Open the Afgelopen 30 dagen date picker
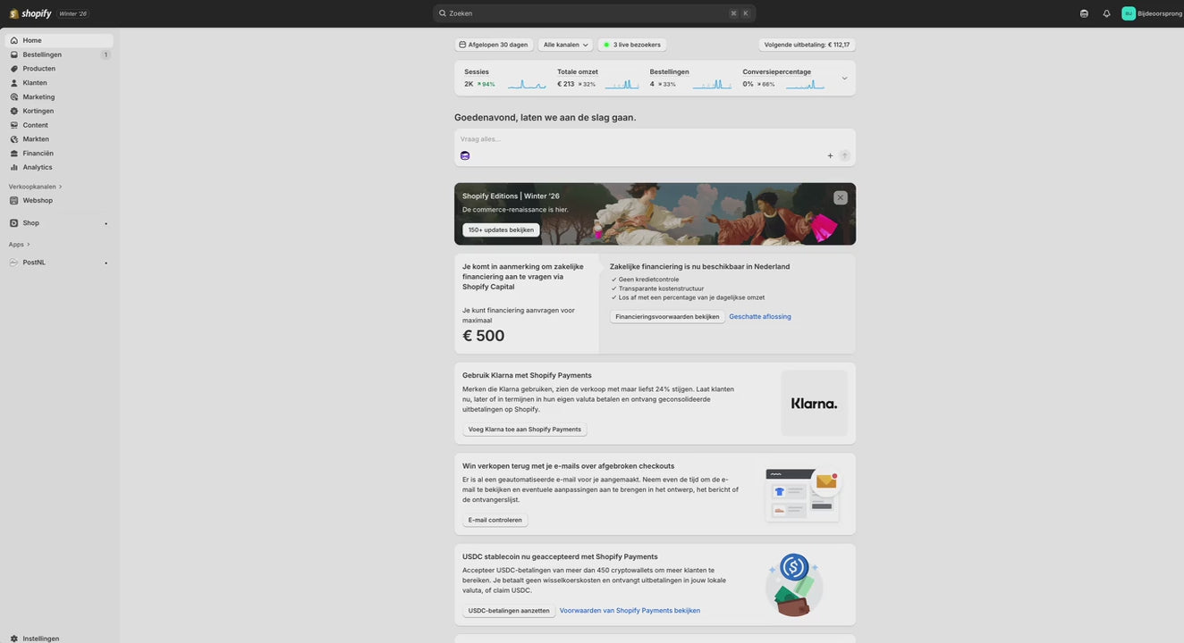 (494, 45)
